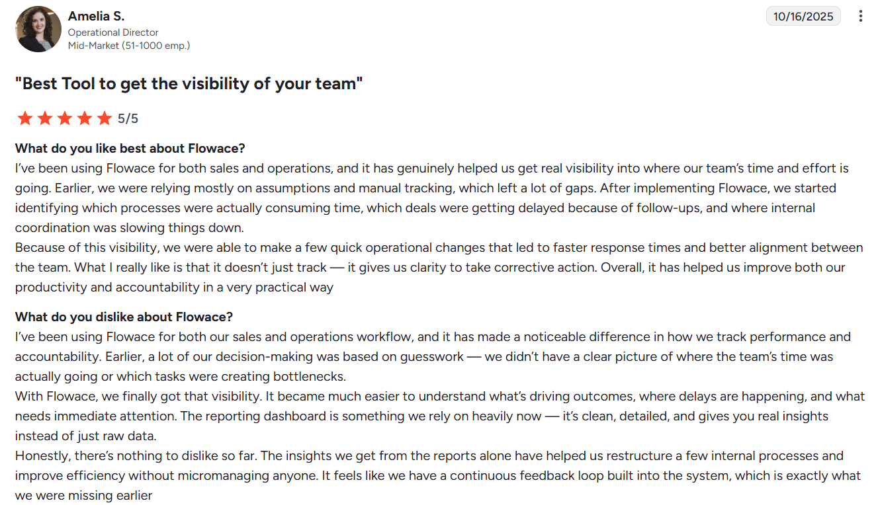This screenshot has width=880, height=505.
Task: Open Amelia S.'s profile photo
Action: 38,29
